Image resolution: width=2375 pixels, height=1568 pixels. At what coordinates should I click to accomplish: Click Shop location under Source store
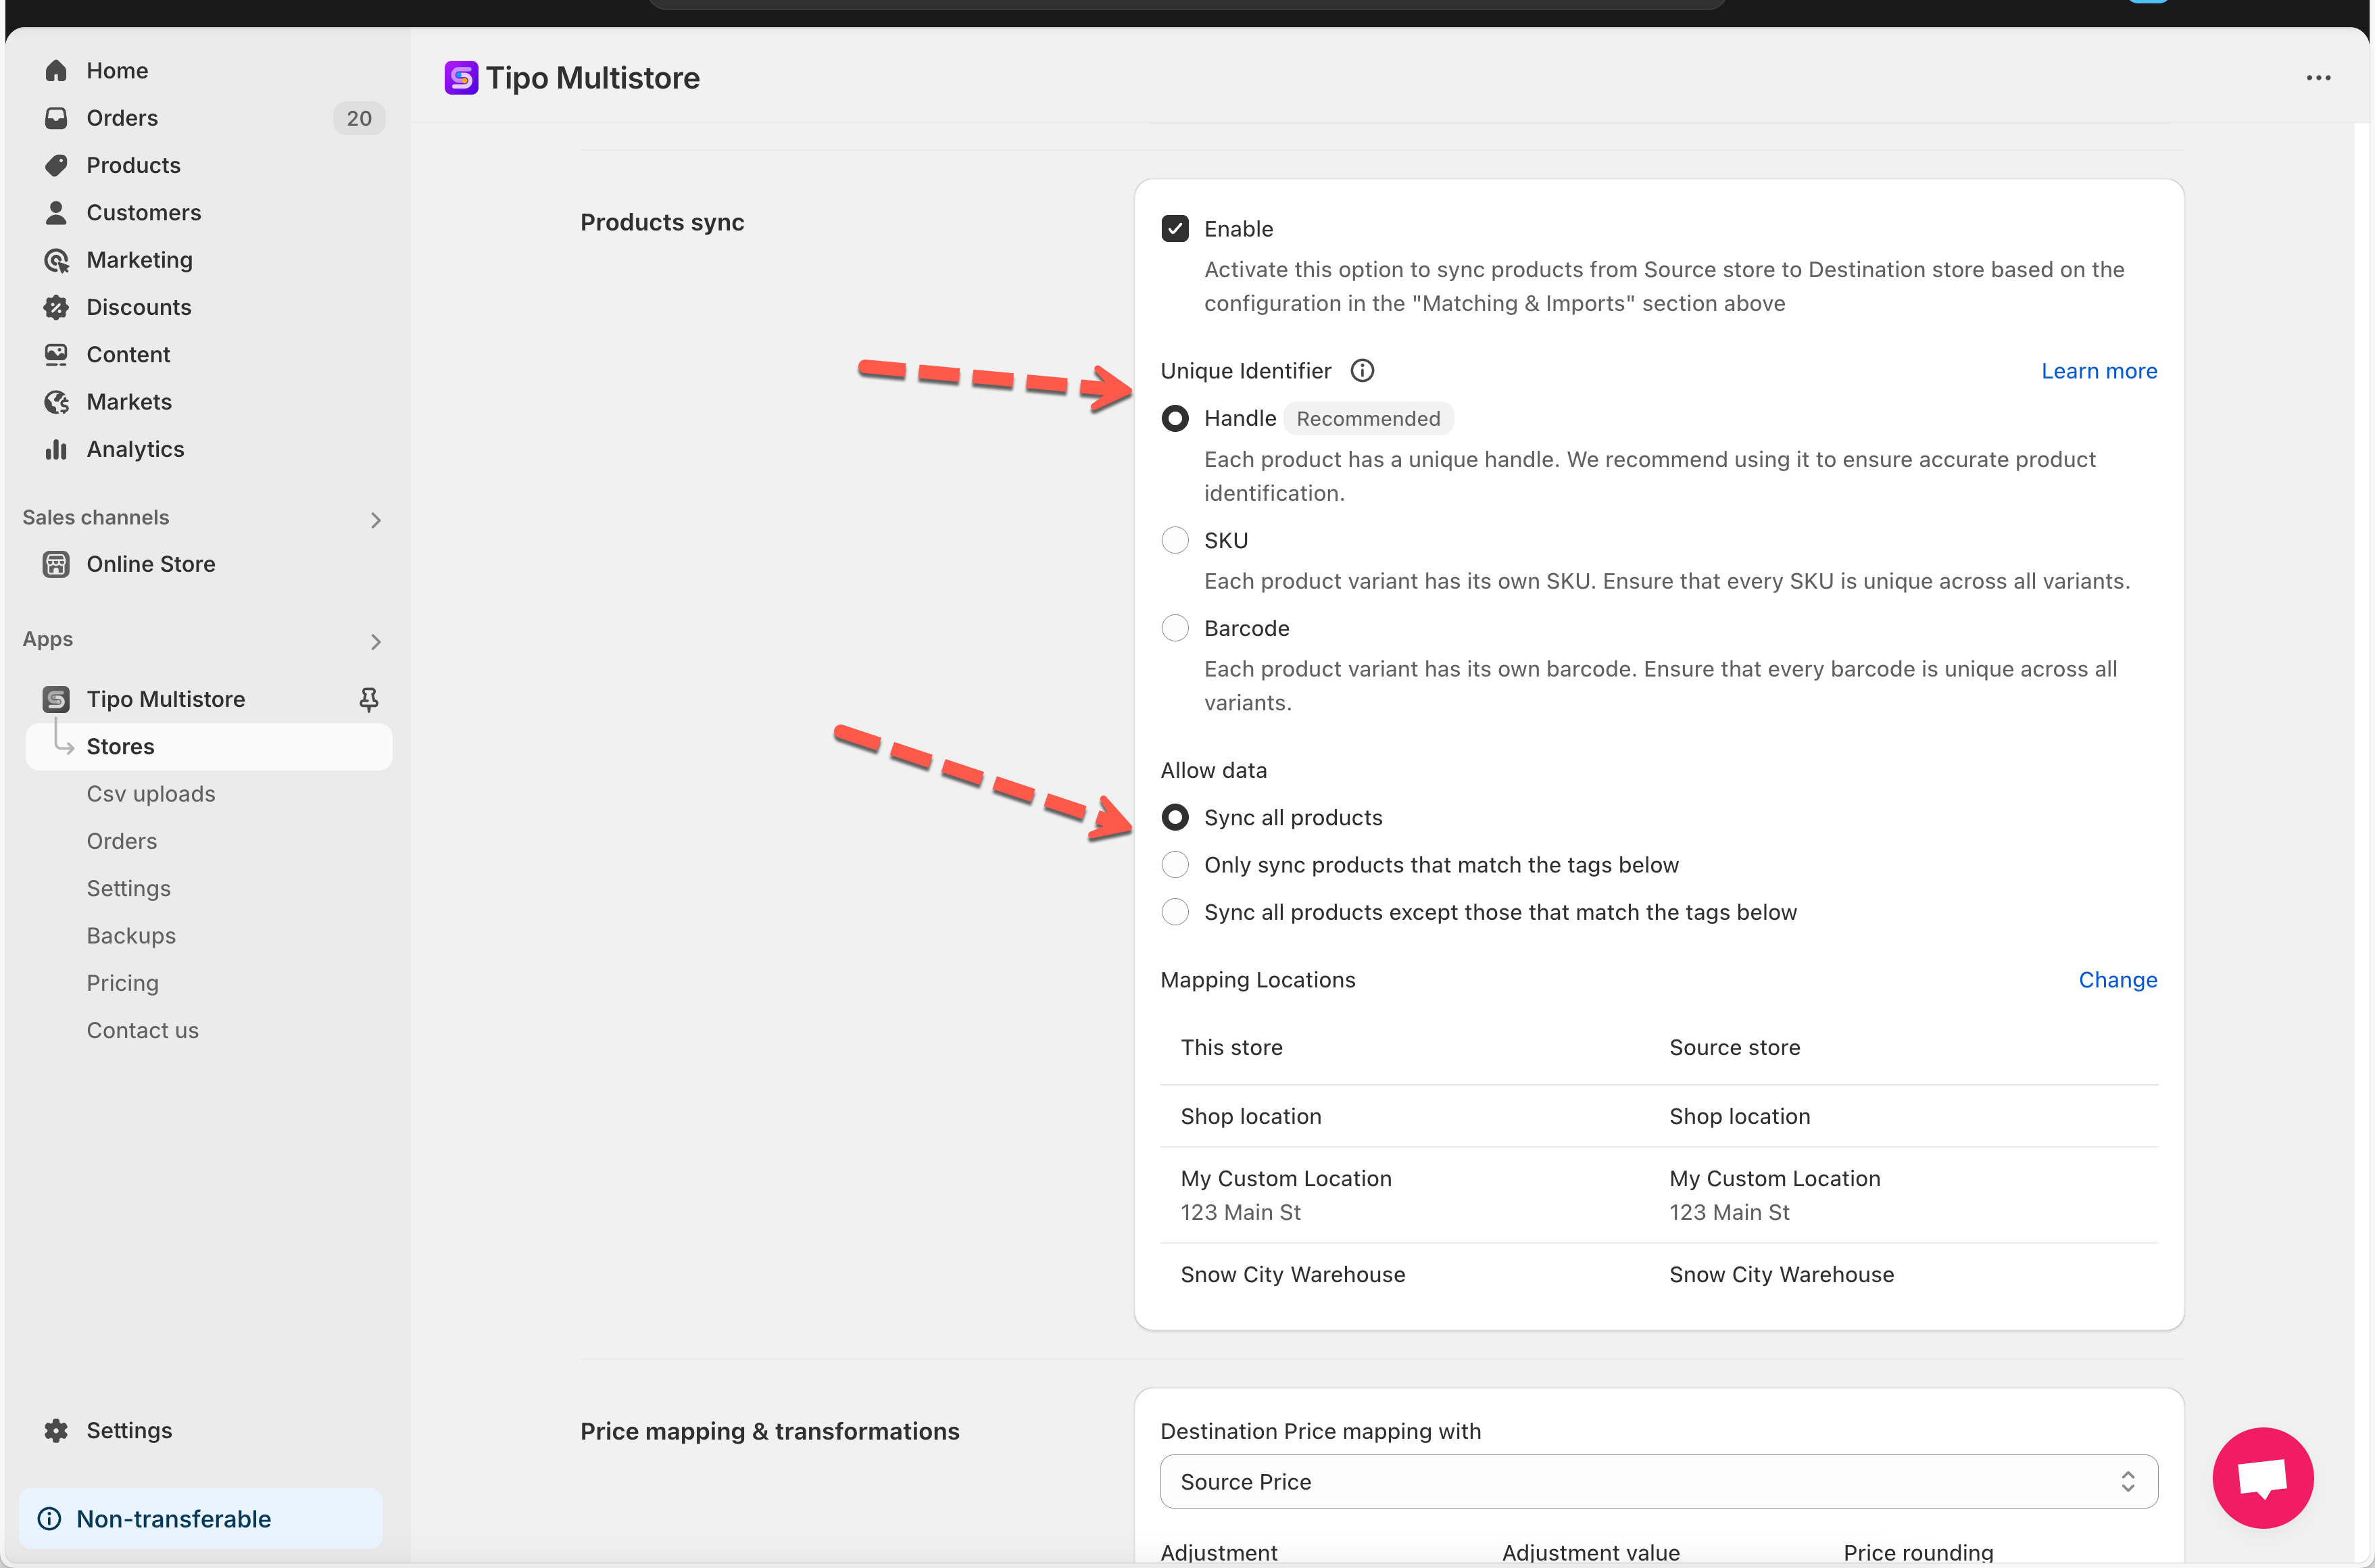[x=1739, y=1116]
